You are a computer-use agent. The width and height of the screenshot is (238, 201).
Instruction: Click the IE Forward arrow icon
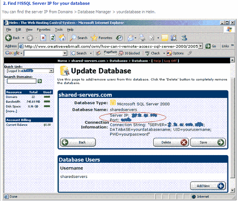[x=30, y=38]
